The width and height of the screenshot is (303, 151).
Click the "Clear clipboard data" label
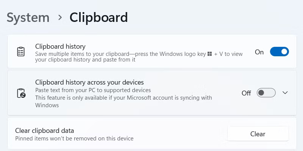44,131
